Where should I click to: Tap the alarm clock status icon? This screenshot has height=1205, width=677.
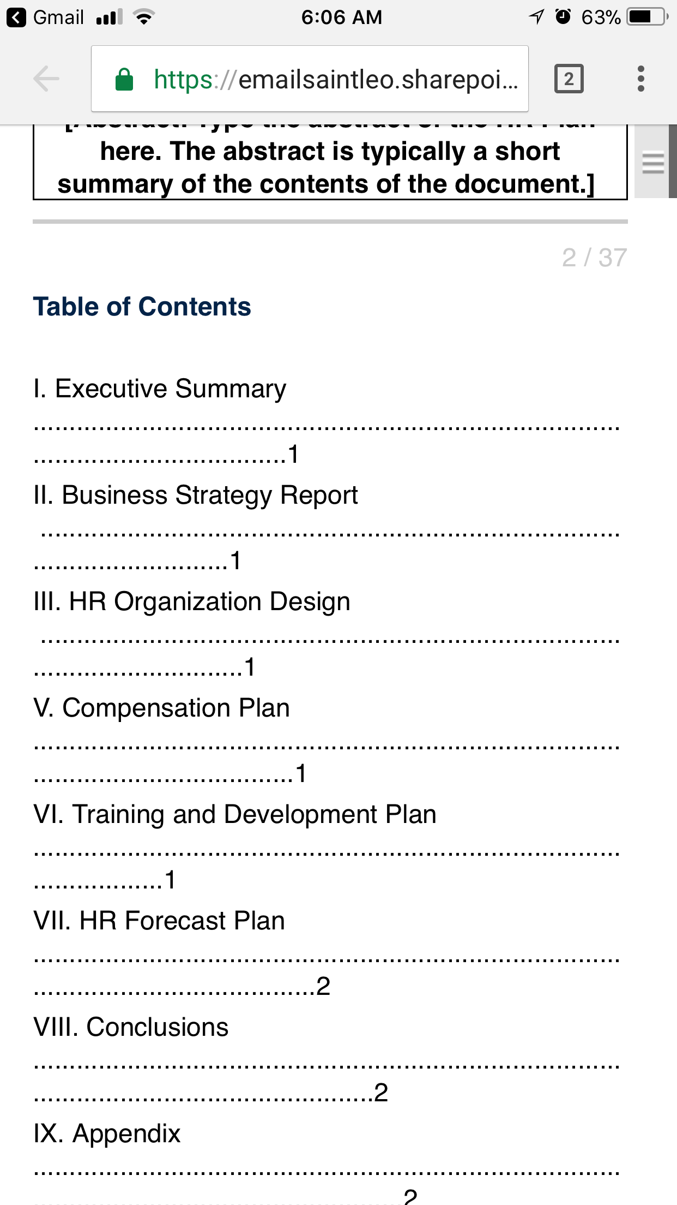point(563,17)
